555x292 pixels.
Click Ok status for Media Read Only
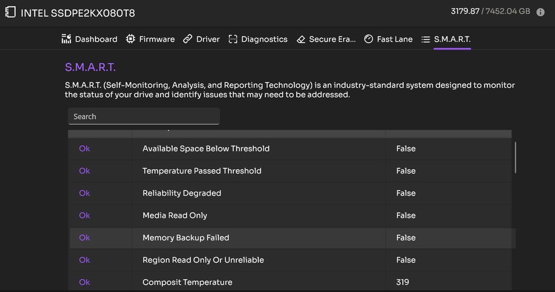pos(84,215)
